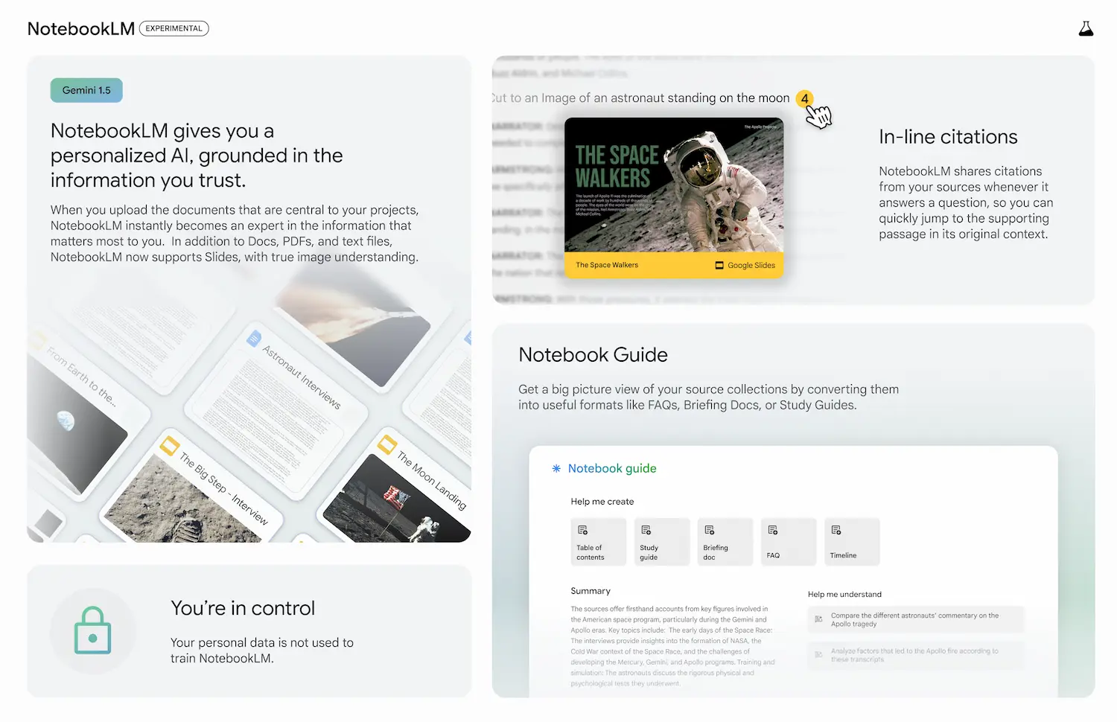The image size is (1117, 722).
Task: Select the astronauts' commentary comparison suggestion
Action: pos(915,620)
